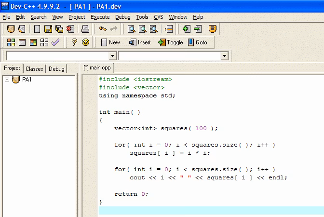Open the Debug menu

pos(123,17)
